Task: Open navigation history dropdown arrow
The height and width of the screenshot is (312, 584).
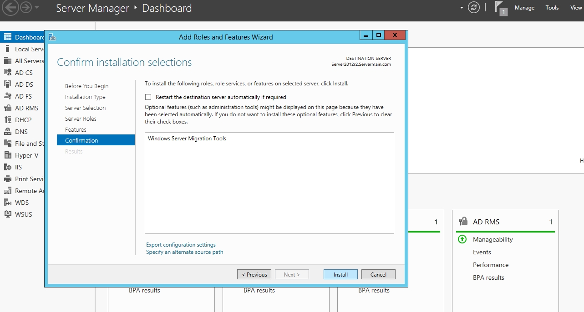Action: pos(37,8)
